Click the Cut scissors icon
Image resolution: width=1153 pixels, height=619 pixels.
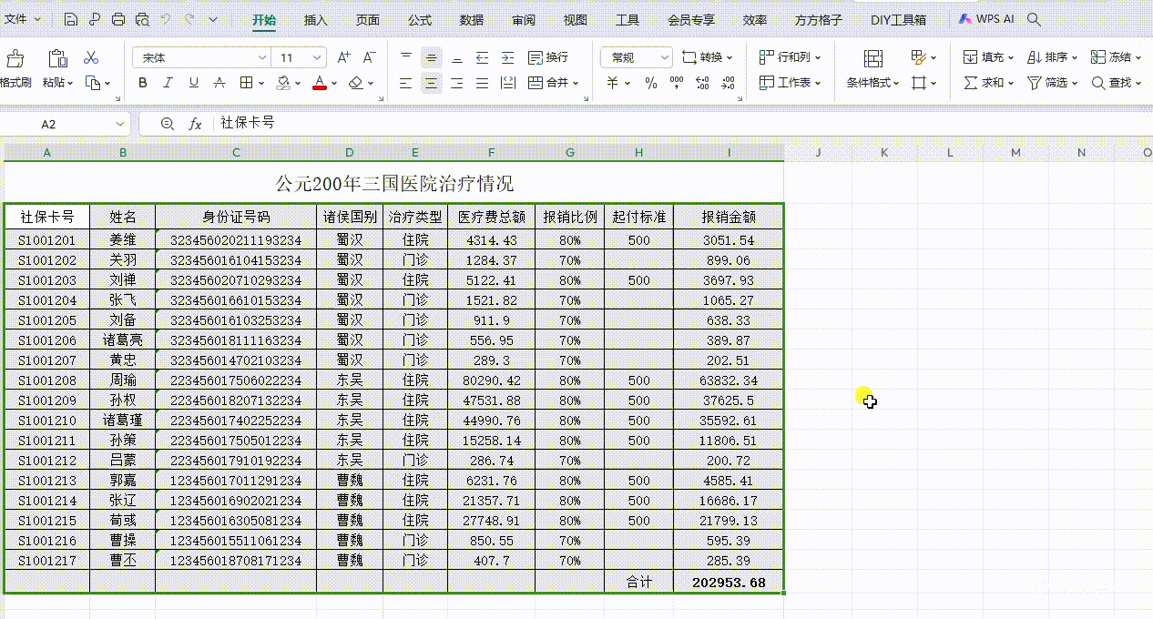coord(91,57)
